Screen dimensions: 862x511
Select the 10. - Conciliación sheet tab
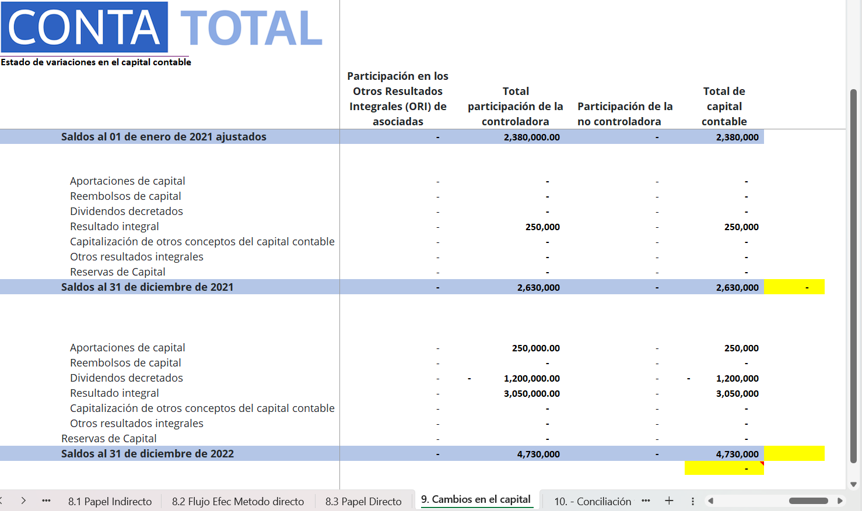(x=592, y=501)
